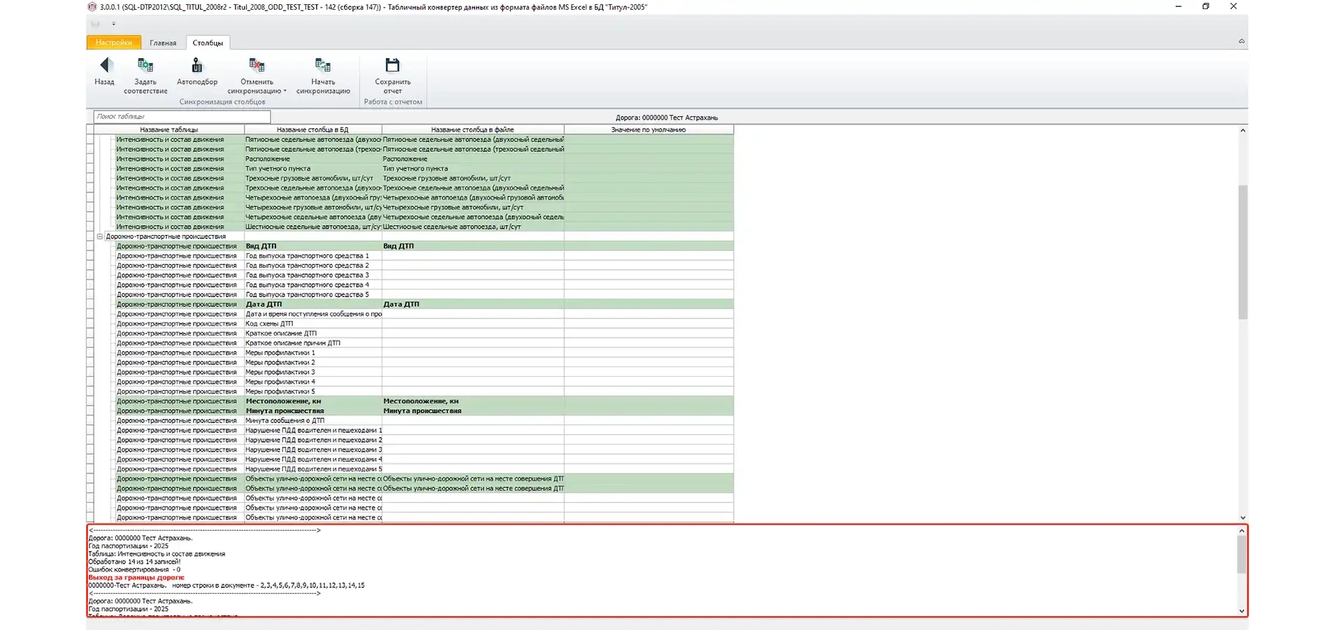
Task: Open the quick access toolbar customize dropdown
Action: pos(113,24)
